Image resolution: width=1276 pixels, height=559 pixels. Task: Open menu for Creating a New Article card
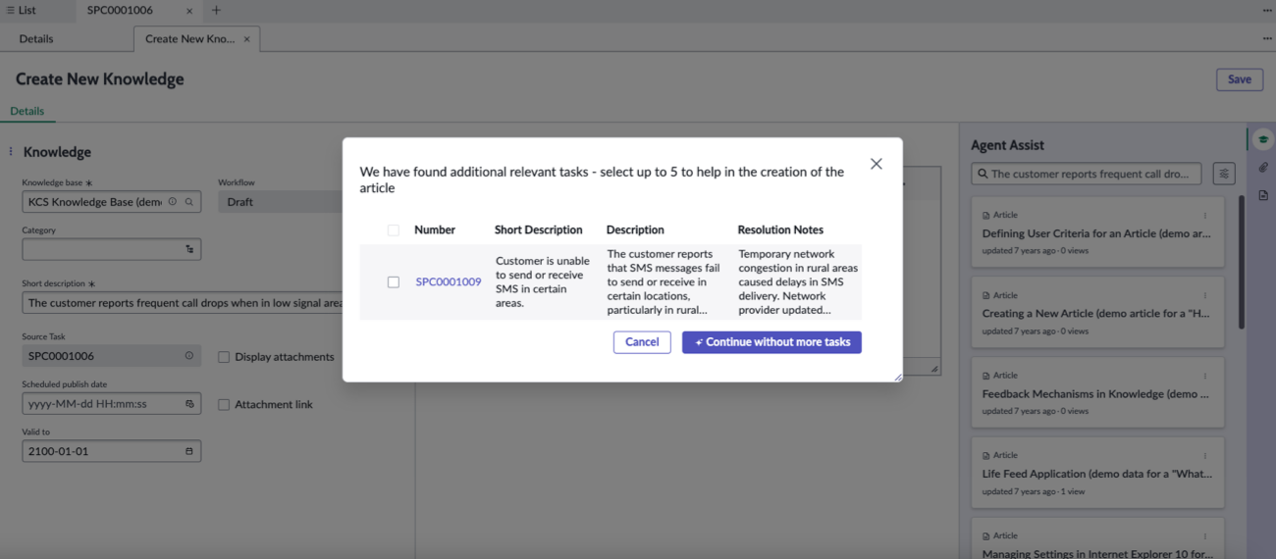pos(1205,295)
